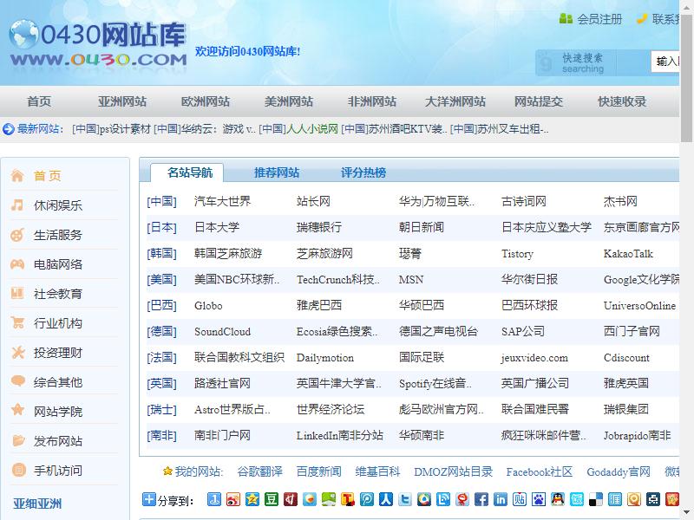Screen dimensions: 694x520
Task: Share via the Facebook icon
Action: point(481,500)
